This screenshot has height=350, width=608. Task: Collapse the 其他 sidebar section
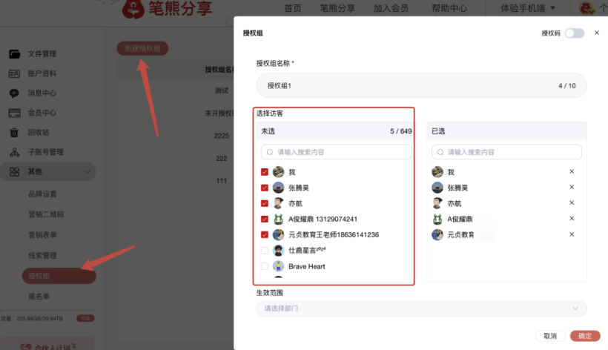click(x=88, y=172)
